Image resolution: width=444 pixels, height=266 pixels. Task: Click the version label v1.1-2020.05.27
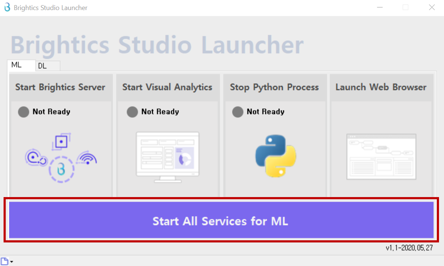coord(409,248)
